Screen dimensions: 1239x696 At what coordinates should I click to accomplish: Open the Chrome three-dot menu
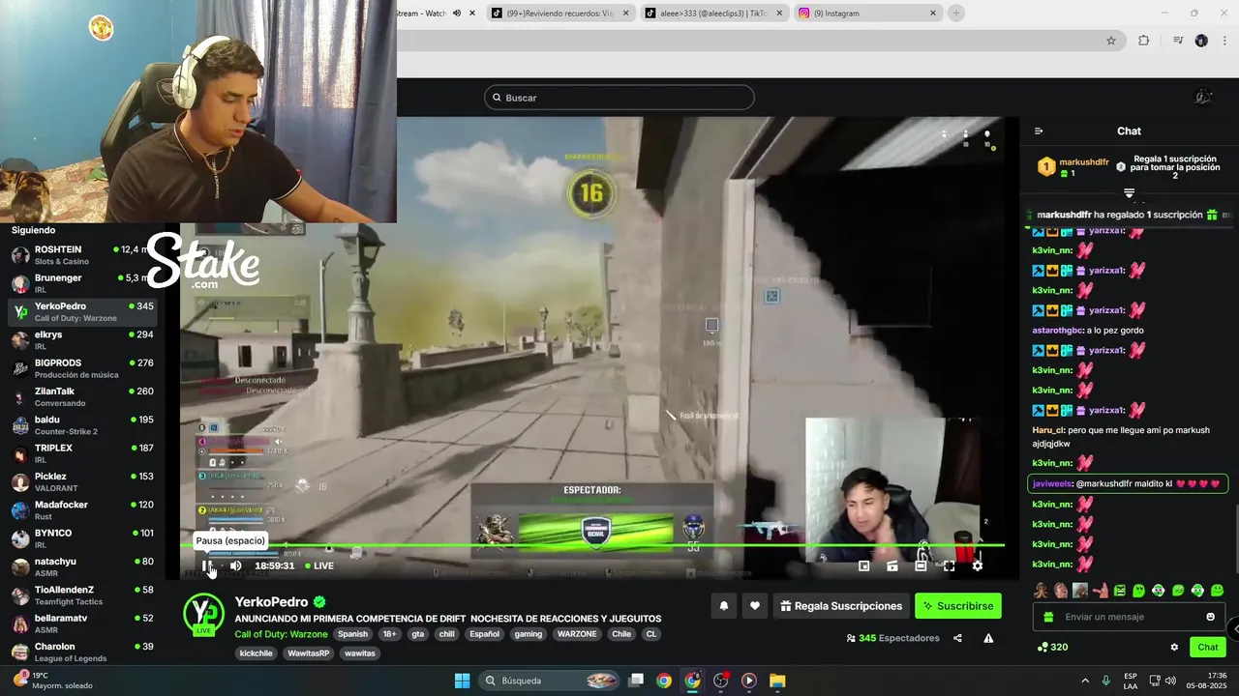pyautogui.click(x=1224, y=41)
